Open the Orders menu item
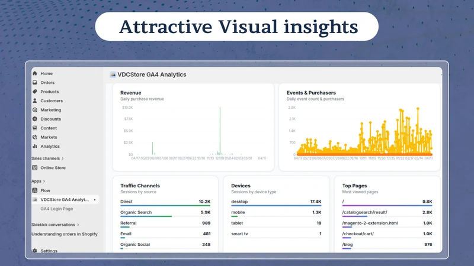Image resolution: width=474 pixels, height=266 pixels. pyautogui.click(x=47, y=82)
